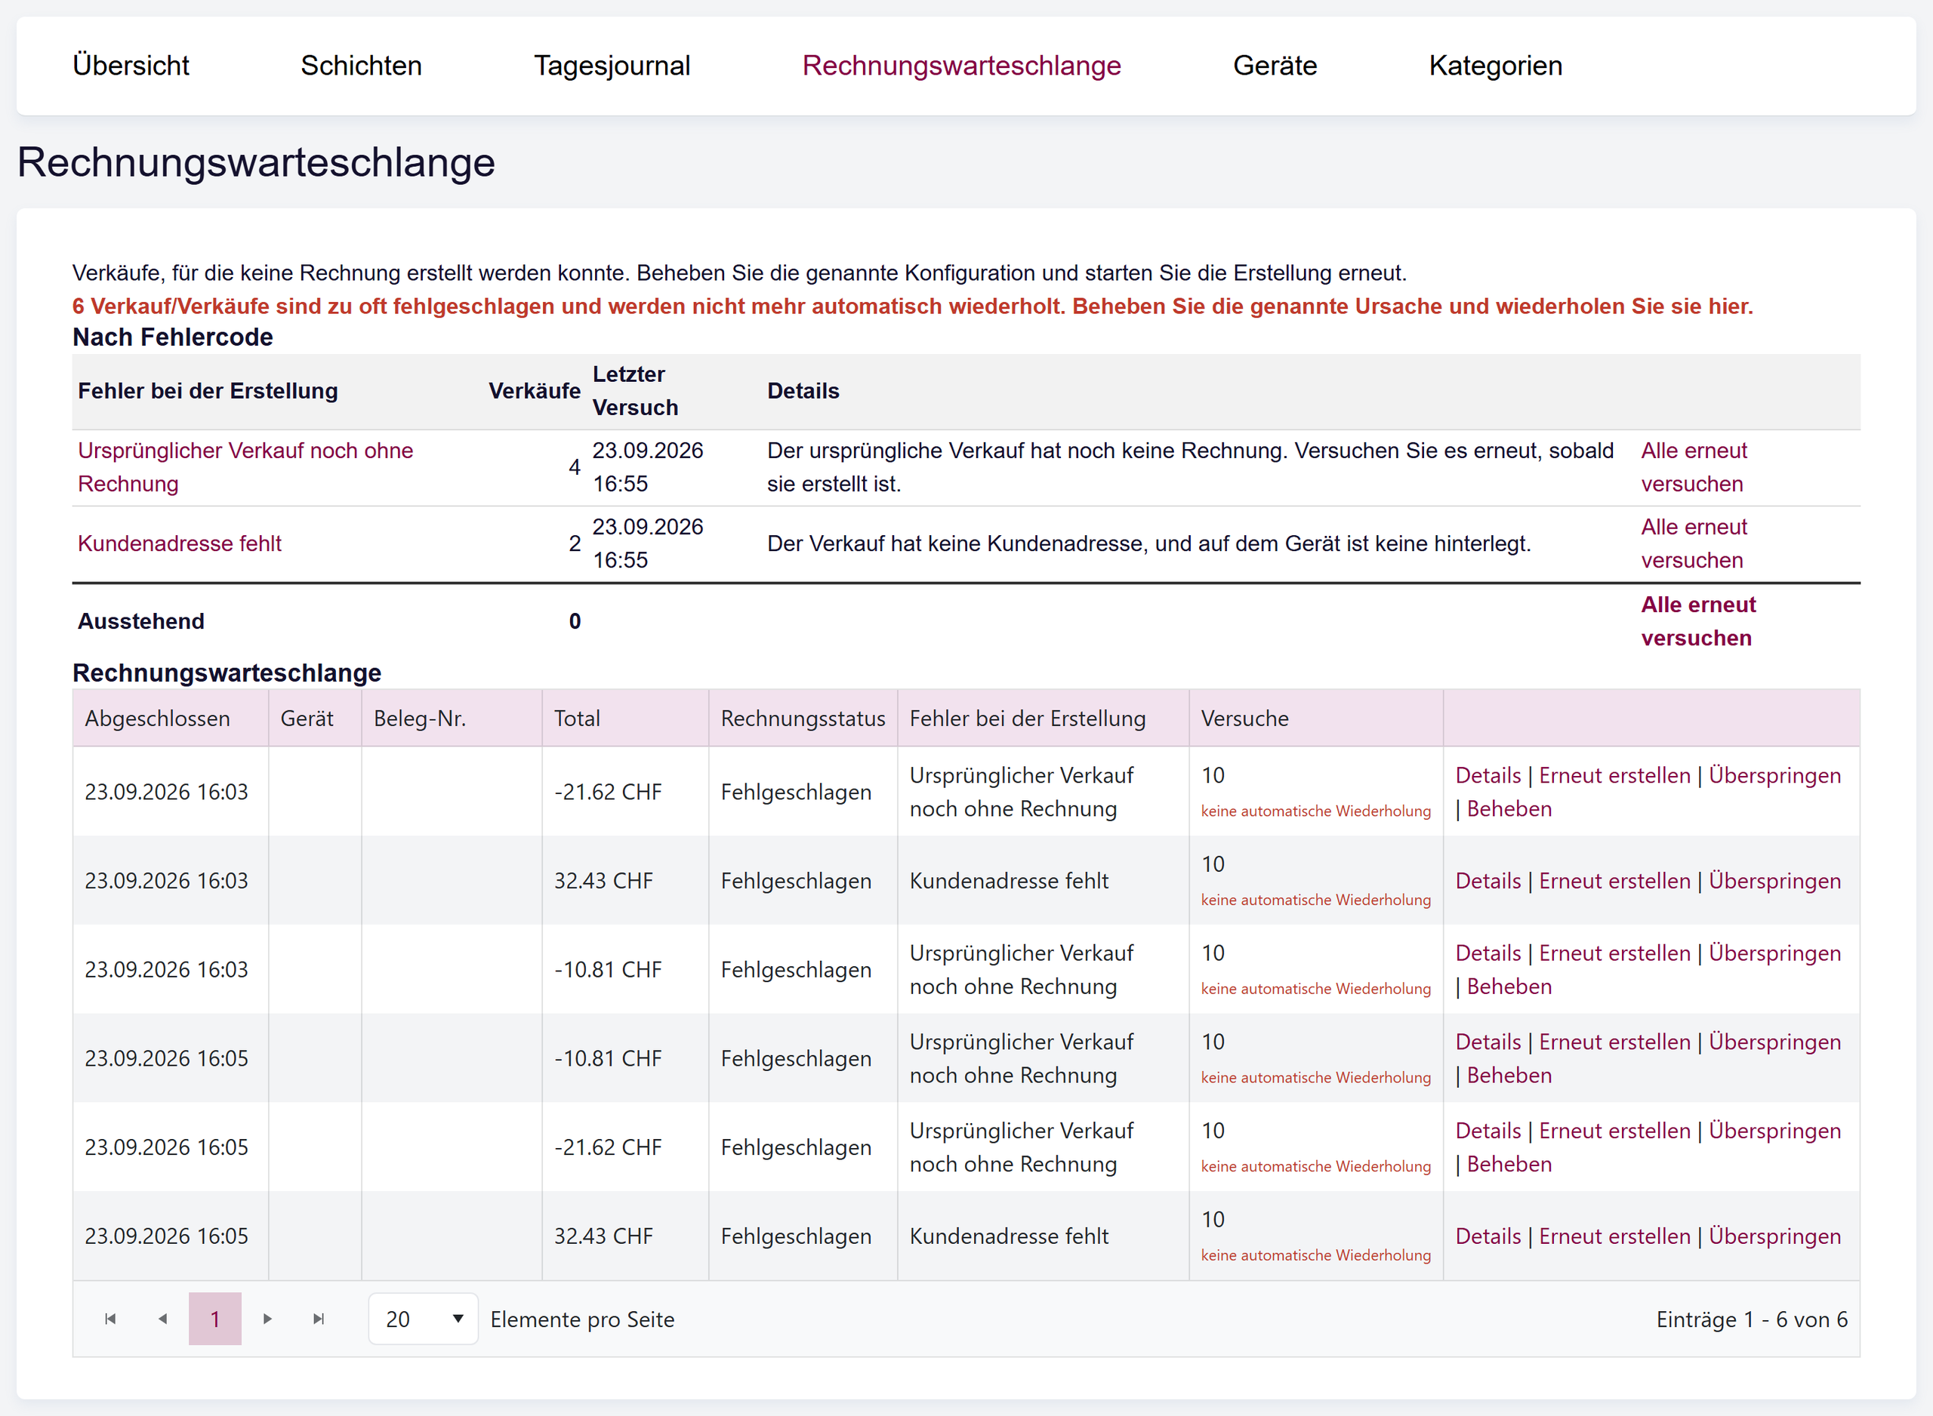Retry all for 'Ursprünglicher Verkauf noch ohne Rechnung'
The image size is (1933, 1416).
[1694, 467]
